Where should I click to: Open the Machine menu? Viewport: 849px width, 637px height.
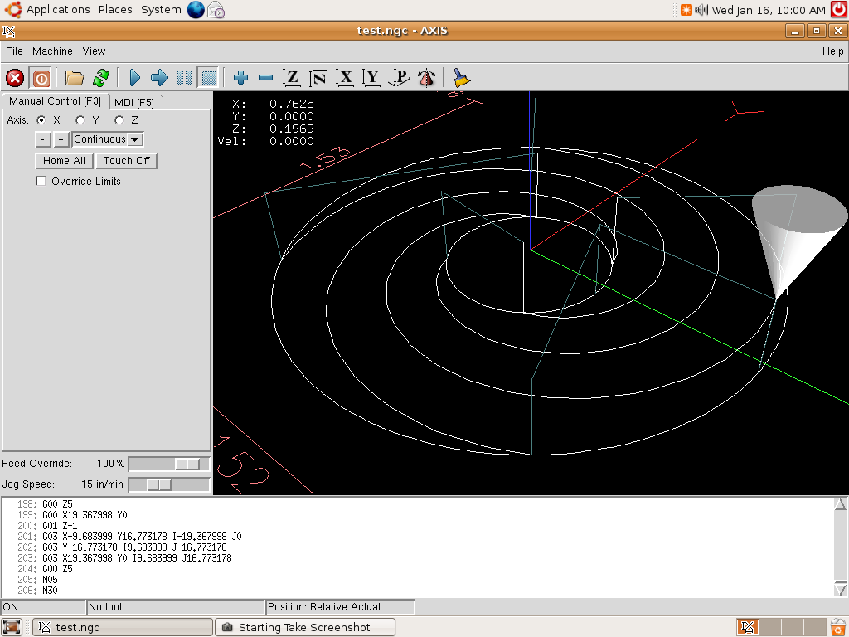click(x=52, y=51)
